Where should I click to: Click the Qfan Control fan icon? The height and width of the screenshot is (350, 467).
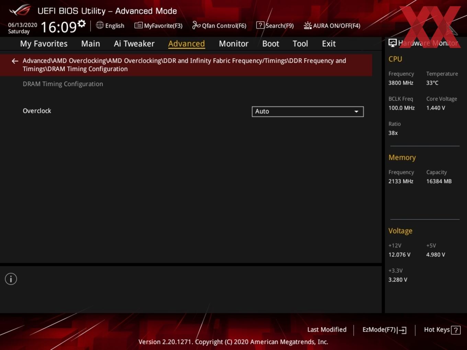(x=196, y=25)
